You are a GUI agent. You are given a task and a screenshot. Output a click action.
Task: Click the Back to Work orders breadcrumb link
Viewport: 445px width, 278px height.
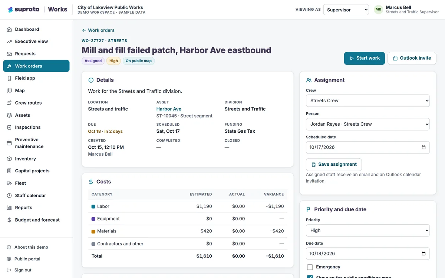coord(98,30)
